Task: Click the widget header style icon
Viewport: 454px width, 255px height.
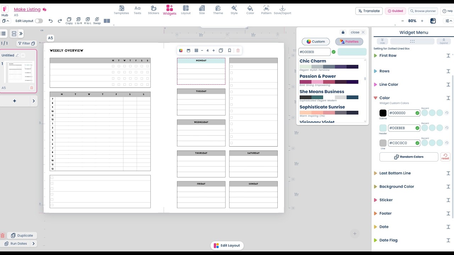Action: pyautogui.click(x=188, y=51)
